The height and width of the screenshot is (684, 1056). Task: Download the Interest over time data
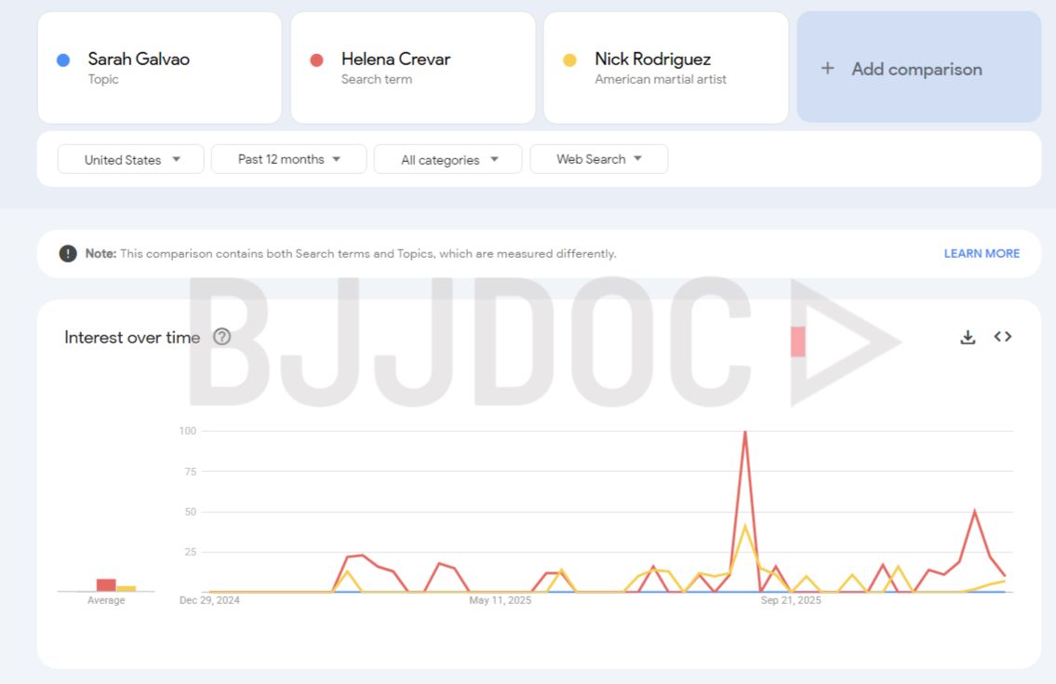coord(968,337)
